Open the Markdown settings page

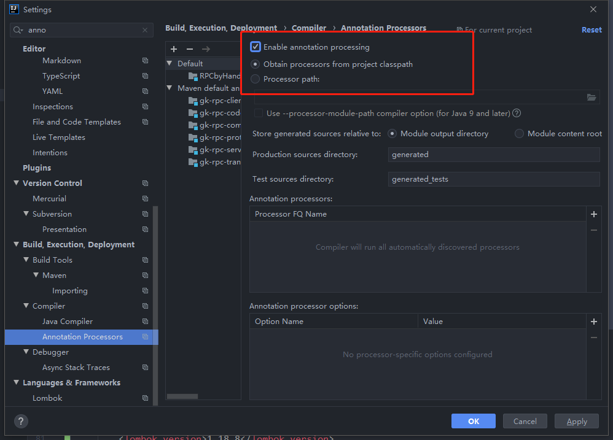62,61
